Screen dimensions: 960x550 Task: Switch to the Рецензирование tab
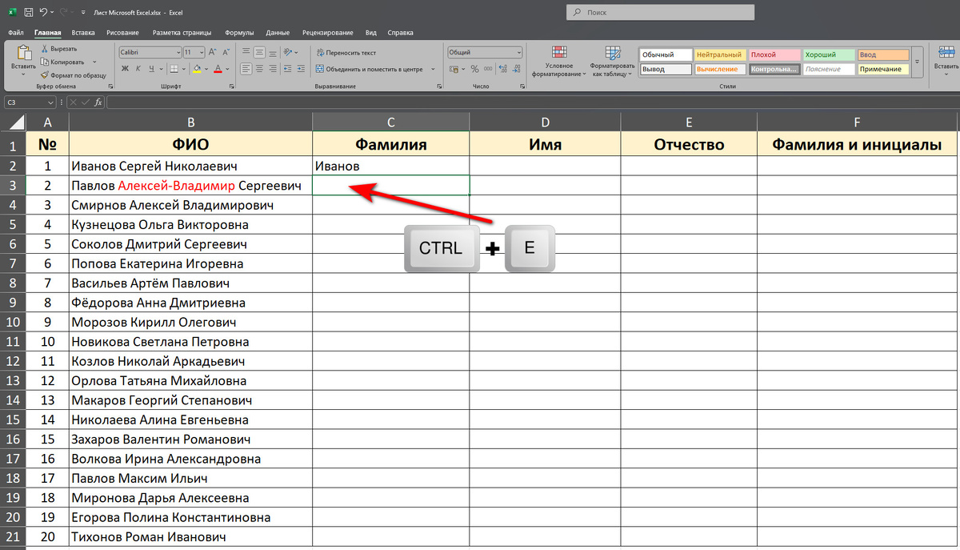point(327,33)
